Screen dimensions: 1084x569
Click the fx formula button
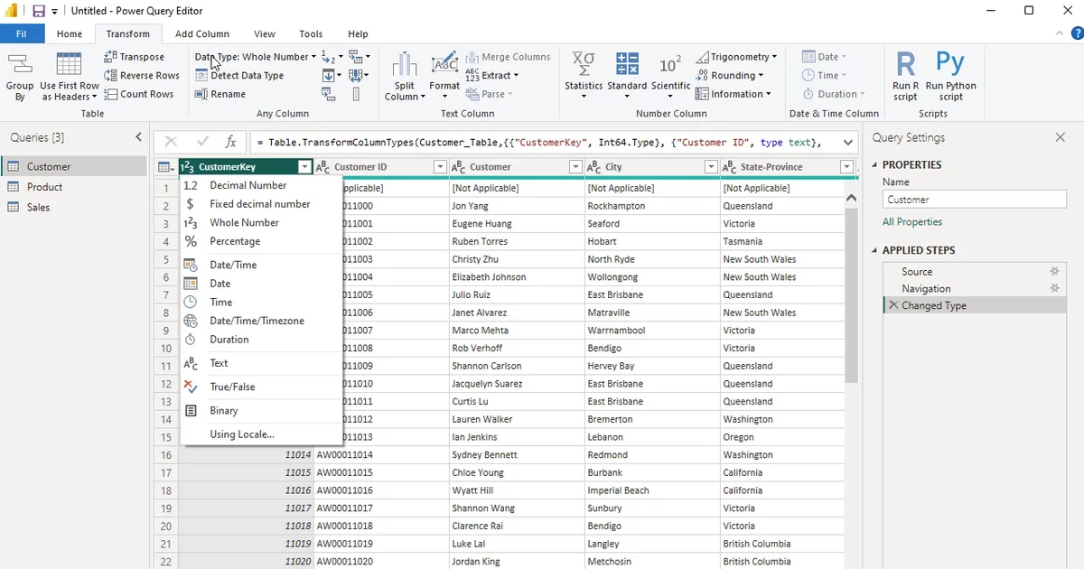230,142
